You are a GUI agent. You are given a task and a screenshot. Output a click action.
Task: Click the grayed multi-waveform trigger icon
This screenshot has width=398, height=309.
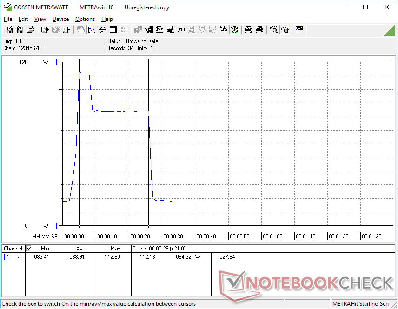[212, 30]
